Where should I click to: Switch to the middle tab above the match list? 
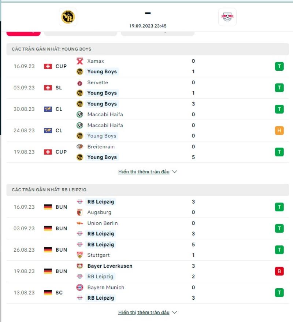(x=81, y=32)
